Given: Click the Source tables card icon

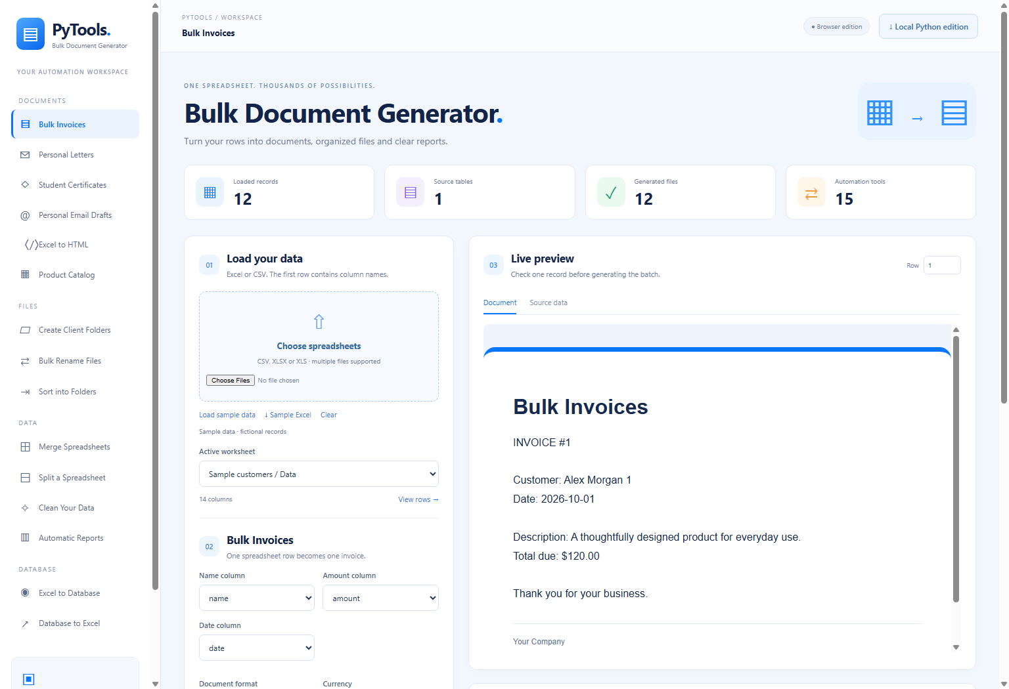Looking at the screenshot, I should [411, 192].
